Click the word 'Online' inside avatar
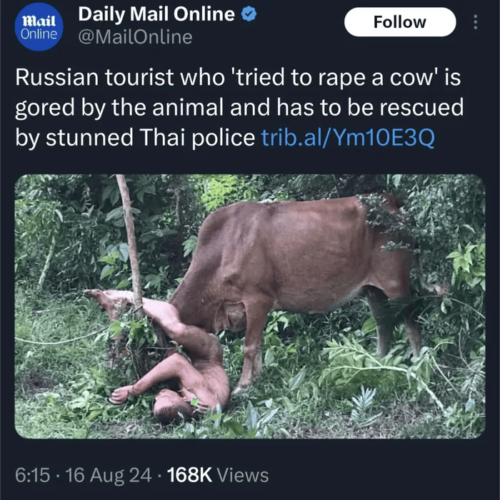This screenshot has height=500, width=500. (39, 34)
